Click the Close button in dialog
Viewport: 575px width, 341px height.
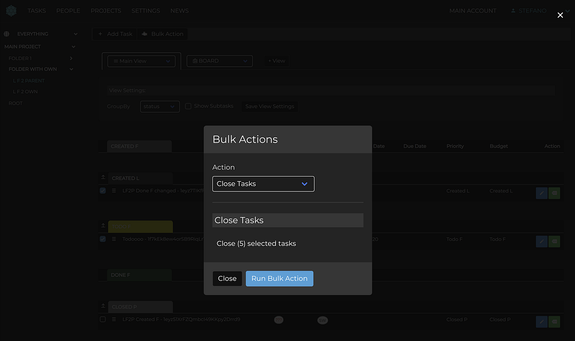pyautogui.click(x=227, y=278)
